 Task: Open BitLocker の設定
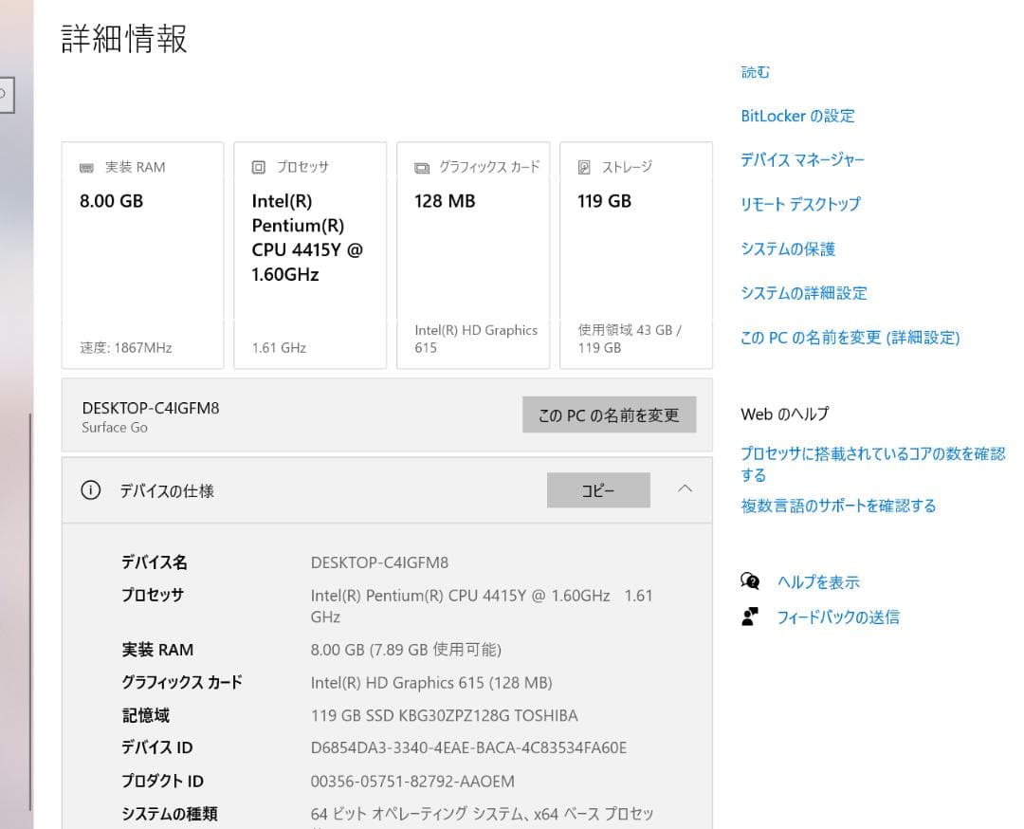pyautogui.click(x=796, y=116)
